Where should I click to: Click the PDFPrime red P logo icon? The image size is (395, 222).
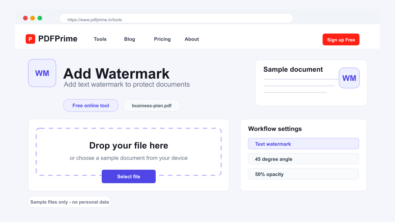30,39
